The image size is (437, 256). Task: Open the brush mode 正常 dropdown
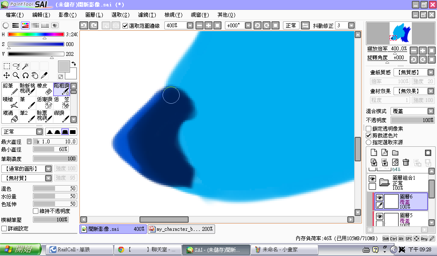40,132
